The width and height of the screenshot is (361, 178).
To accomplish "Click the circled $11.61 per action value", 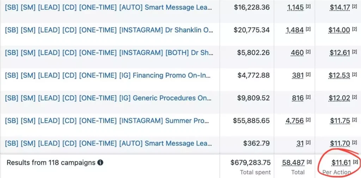I will (341, 162).
